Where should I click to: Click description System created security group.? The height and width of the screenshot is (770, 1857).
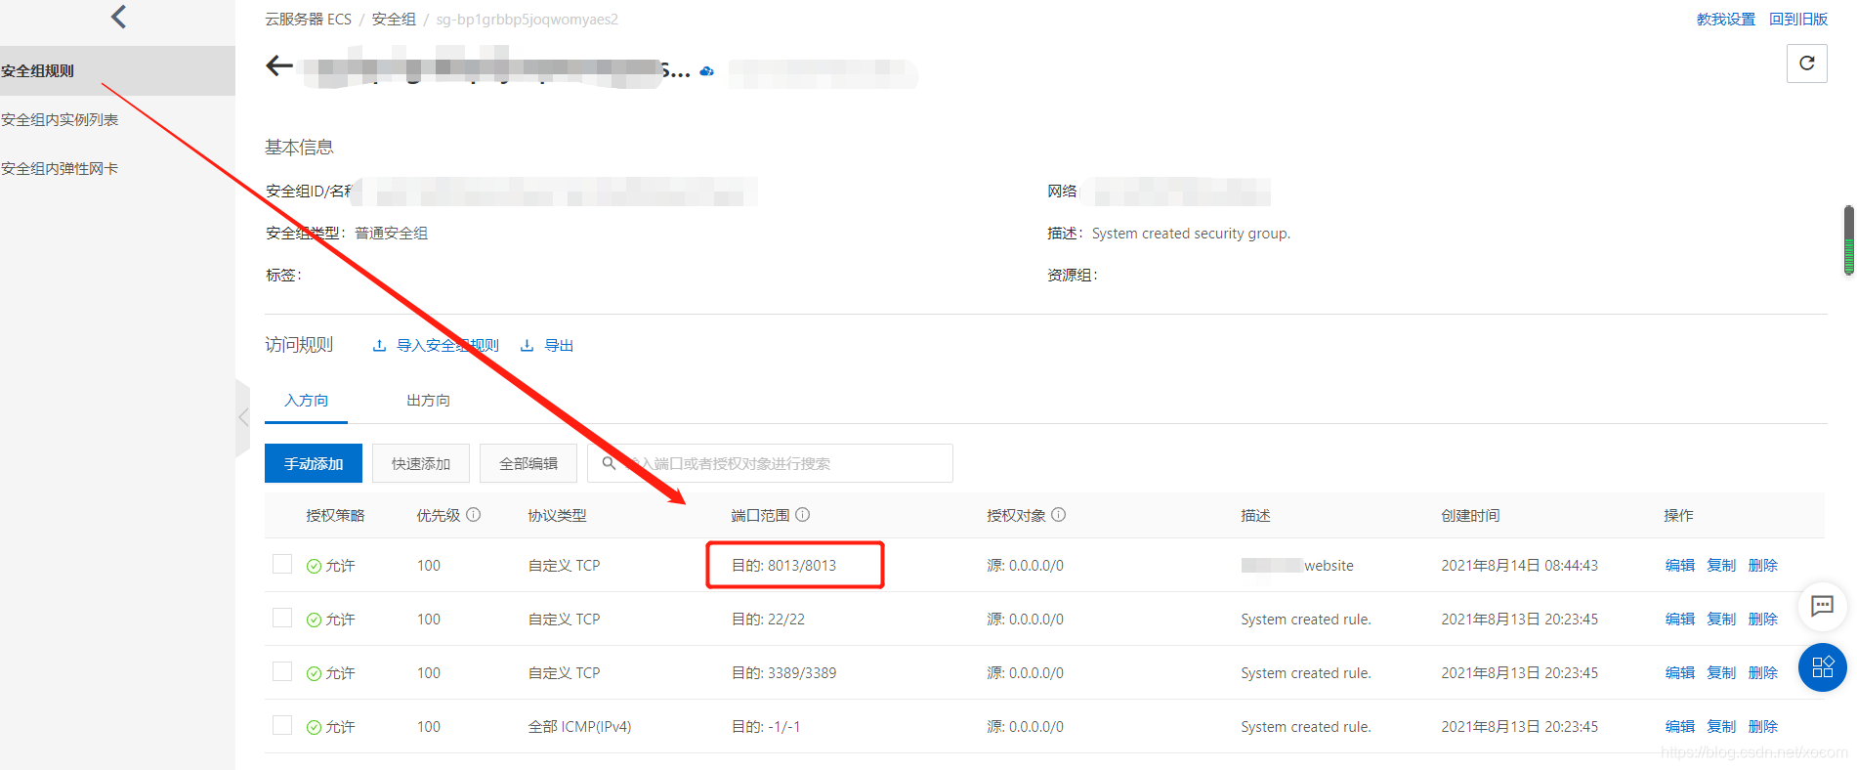[x=1191, y=234]
